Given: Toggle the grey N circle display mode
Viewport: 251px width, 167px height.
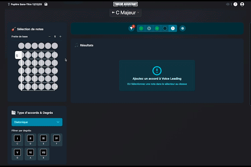Looking at the screenshot, I should coord(149,28).
